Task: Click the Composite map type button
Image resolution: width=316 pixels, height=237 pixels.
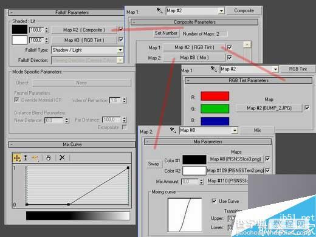Action: (244, 10)
